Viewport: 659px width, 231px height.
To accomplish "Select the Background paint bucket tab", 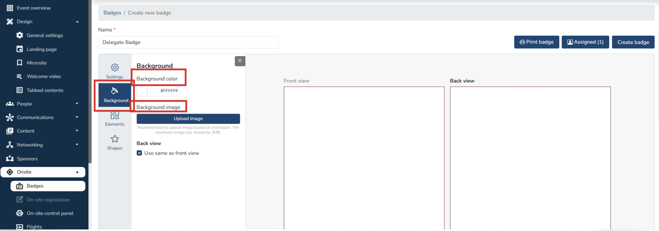I will [115, 91].
